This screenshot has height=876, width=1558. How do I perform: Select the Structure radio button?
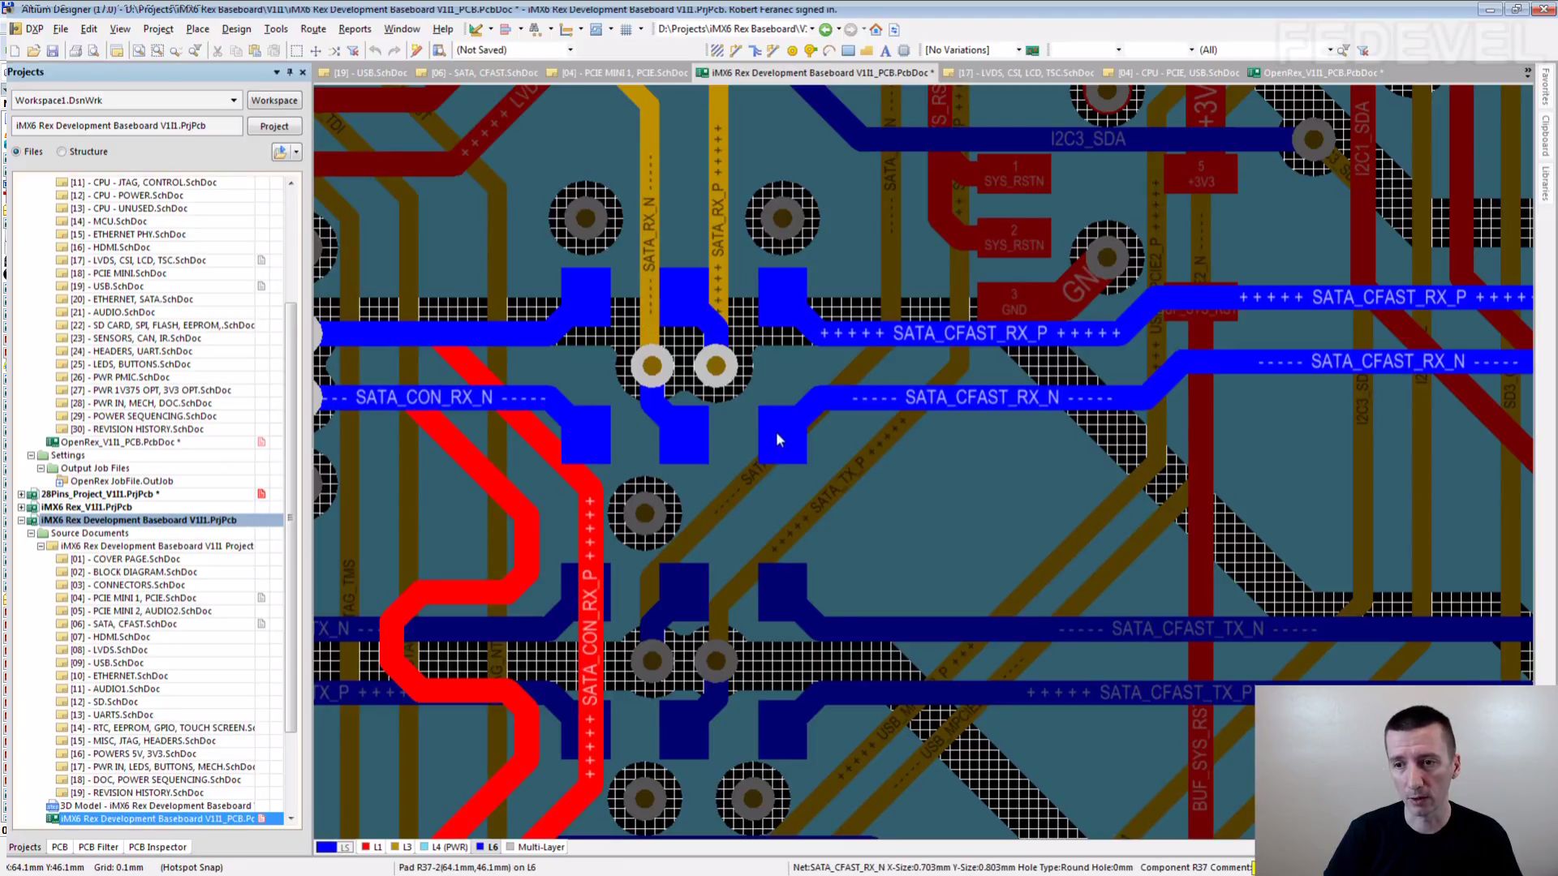tap(62, 152)
